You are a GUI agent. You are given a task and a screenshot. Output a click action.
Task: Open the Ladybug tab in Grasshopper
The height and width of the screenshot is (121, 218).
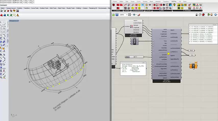[x=174, y=1]
